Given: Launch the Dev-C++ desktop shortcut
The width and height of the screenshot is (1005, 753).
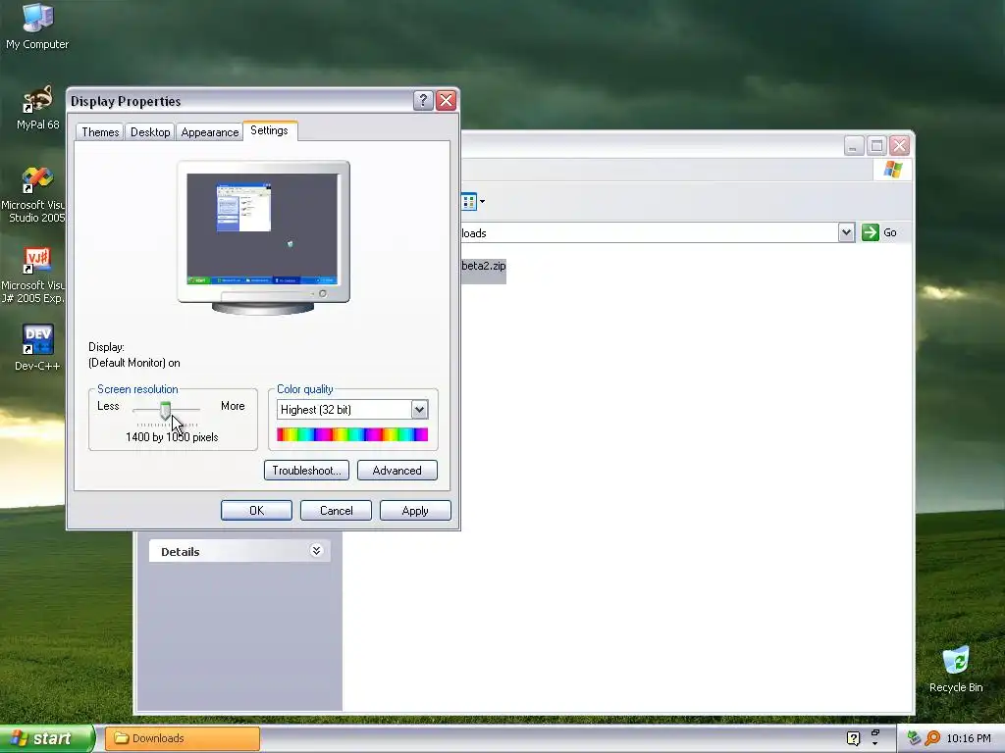Looking at the screenshot, I should [37, 347].
